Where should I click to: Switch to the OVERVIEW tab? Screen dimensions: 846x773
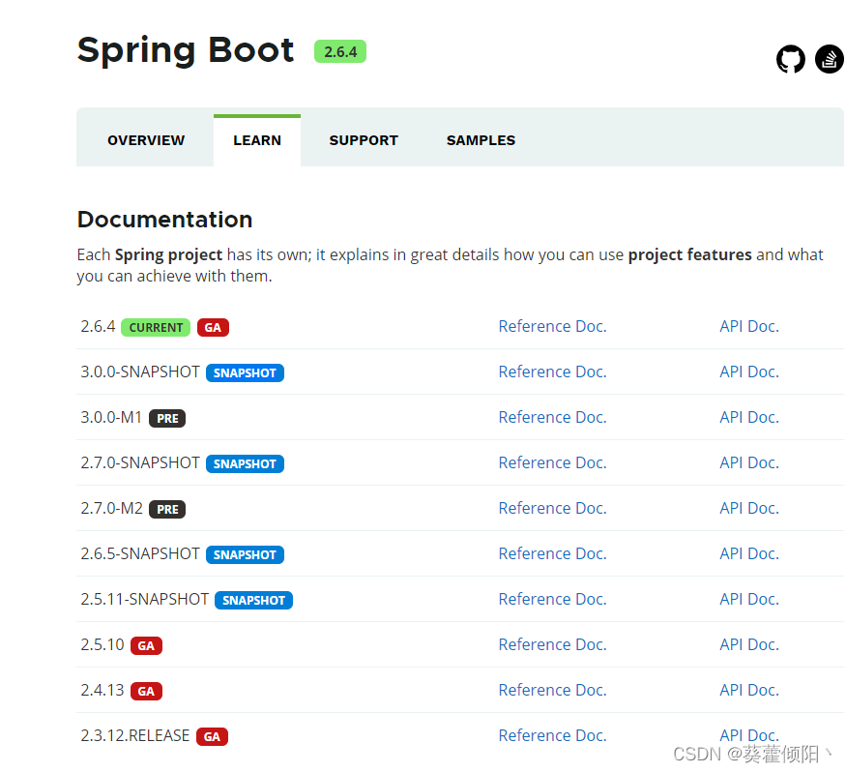coord(146,140)
